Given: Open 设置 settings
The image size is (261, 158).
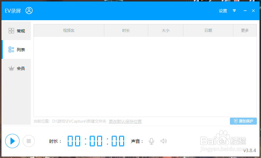Looking at the screenshot, I should [223, 11].
